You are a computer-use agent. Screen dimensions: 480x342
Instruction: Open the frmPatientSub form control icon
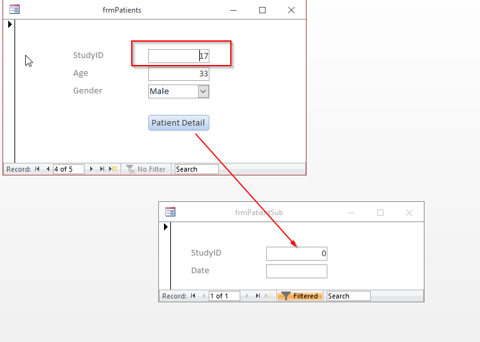coord(170,212)
